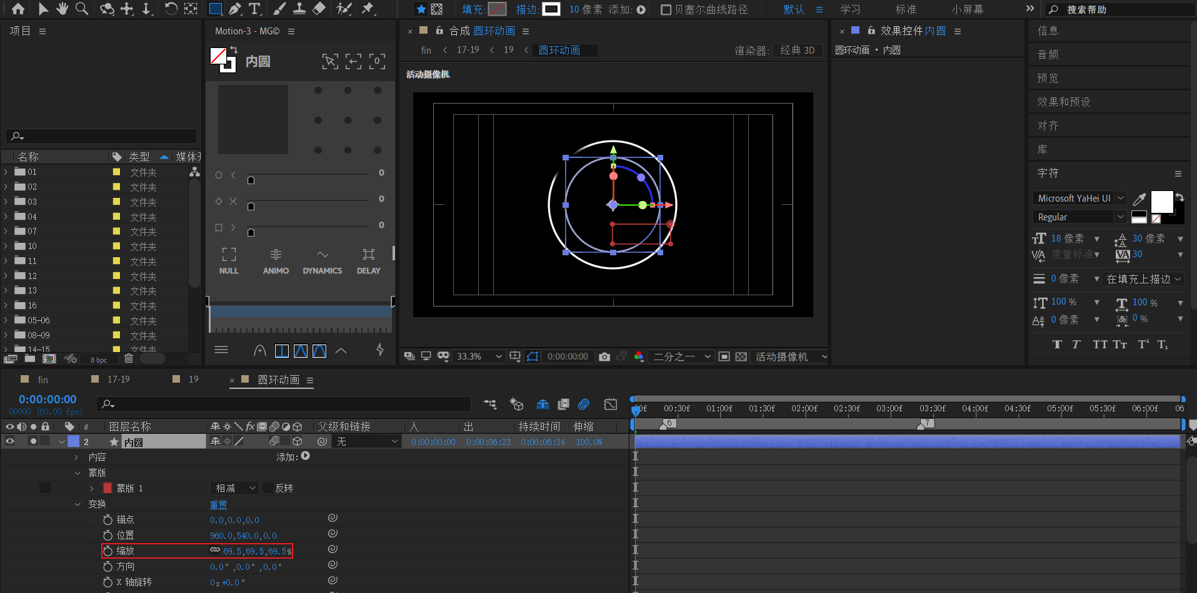
Task: Click the 经典 3D renderer button
Action: pyautogui.click(x=798, y=50)
